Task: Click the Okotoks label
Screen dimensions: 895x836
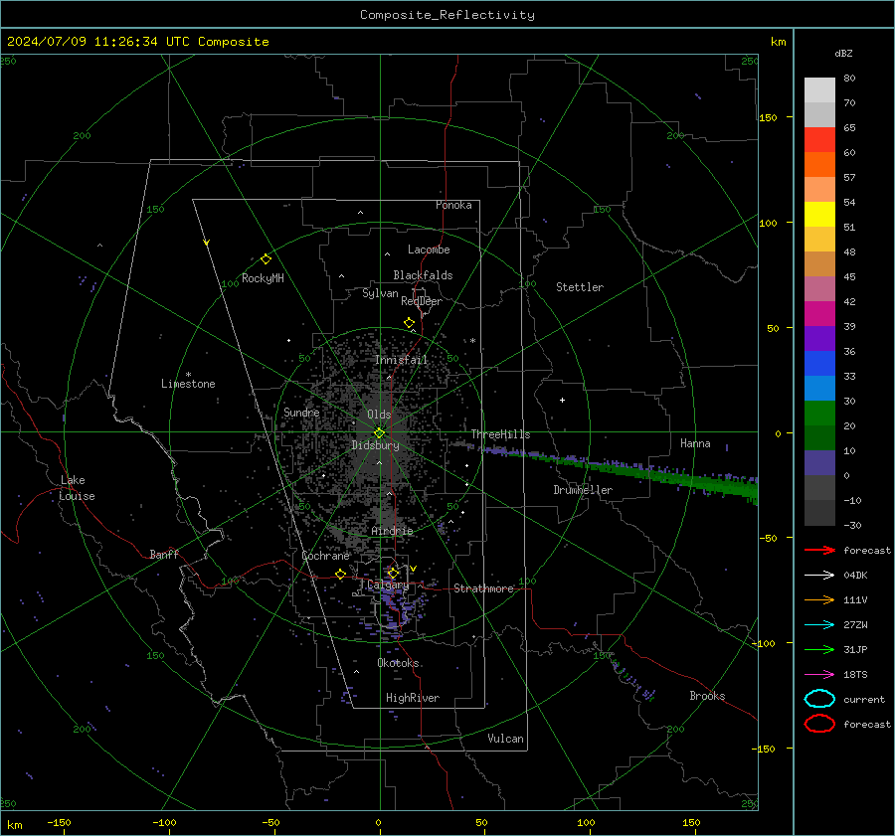Action: 398,663
